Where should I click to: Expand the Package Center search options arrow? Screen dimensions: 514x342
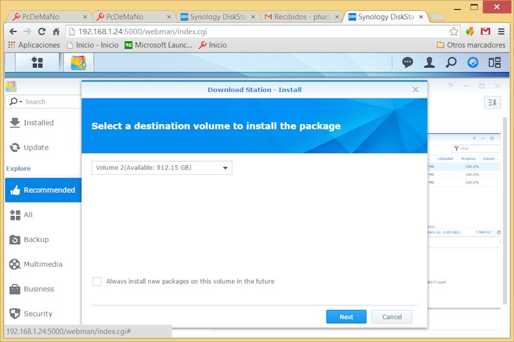[x=21, y=102]
